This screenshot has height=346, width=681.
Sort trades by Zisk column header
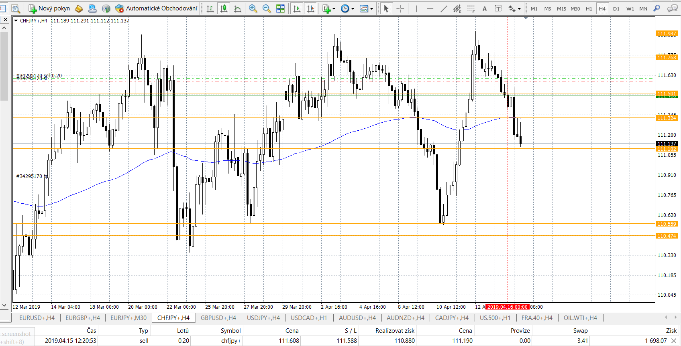[671, 330]
